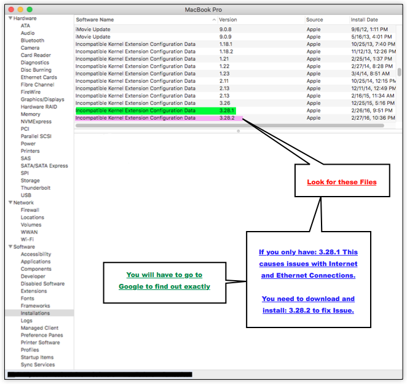Select Thunderbolt in the sidebar
Image resolution: width=407 pixels, height=384 pixels.
pyautogui.click(x=36, y=188)
